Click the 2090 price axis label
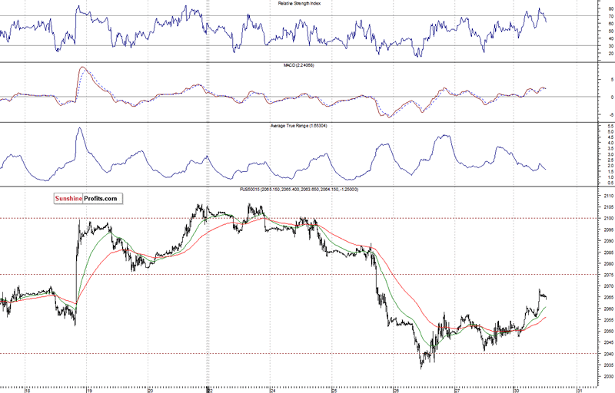 (609, 241)
